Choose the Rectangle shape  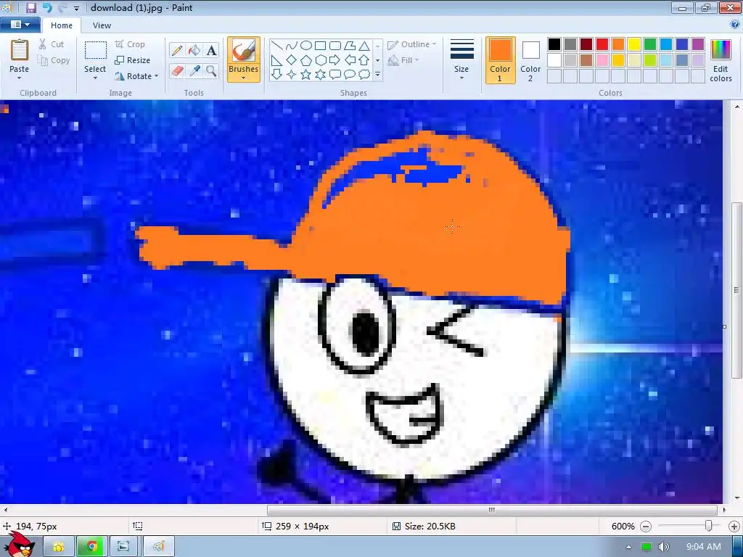pyautogui.click(x=320, y=46)
